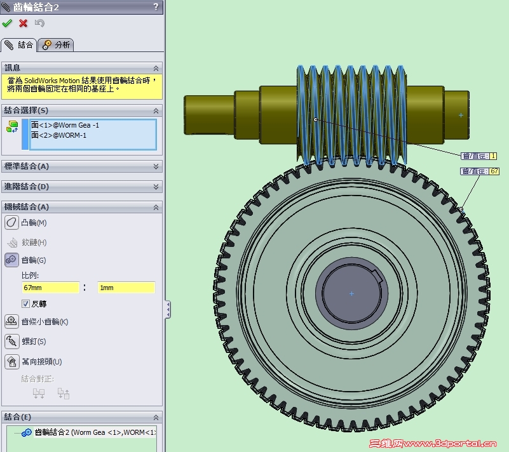
Task: Choose the 凸輪(M) cam mate icon
Action: (11, 223)
